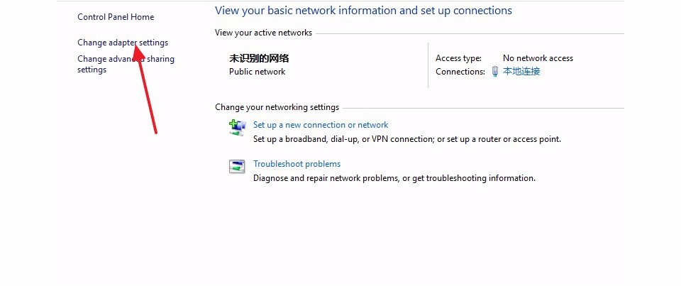Screen dimensions: 681x286
Task: Click the broadband, dial-up, or VPN description text
Action: pyautogui.click(x=407, y=140)
